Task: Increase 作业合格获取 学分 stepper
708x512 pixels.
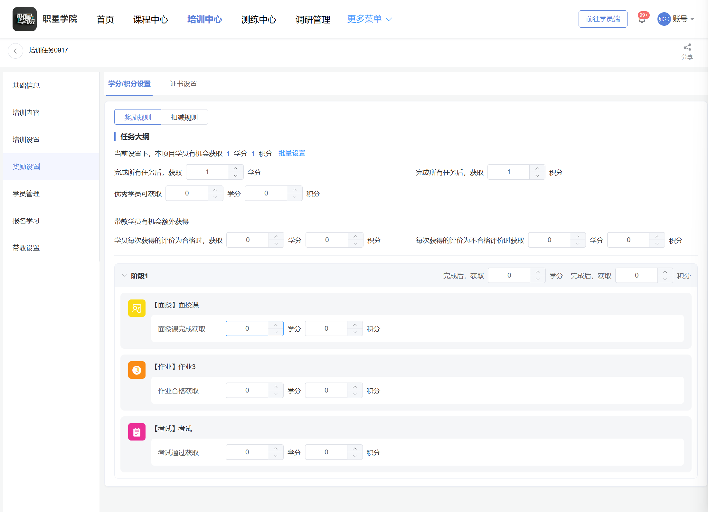Action: point(276,387)
